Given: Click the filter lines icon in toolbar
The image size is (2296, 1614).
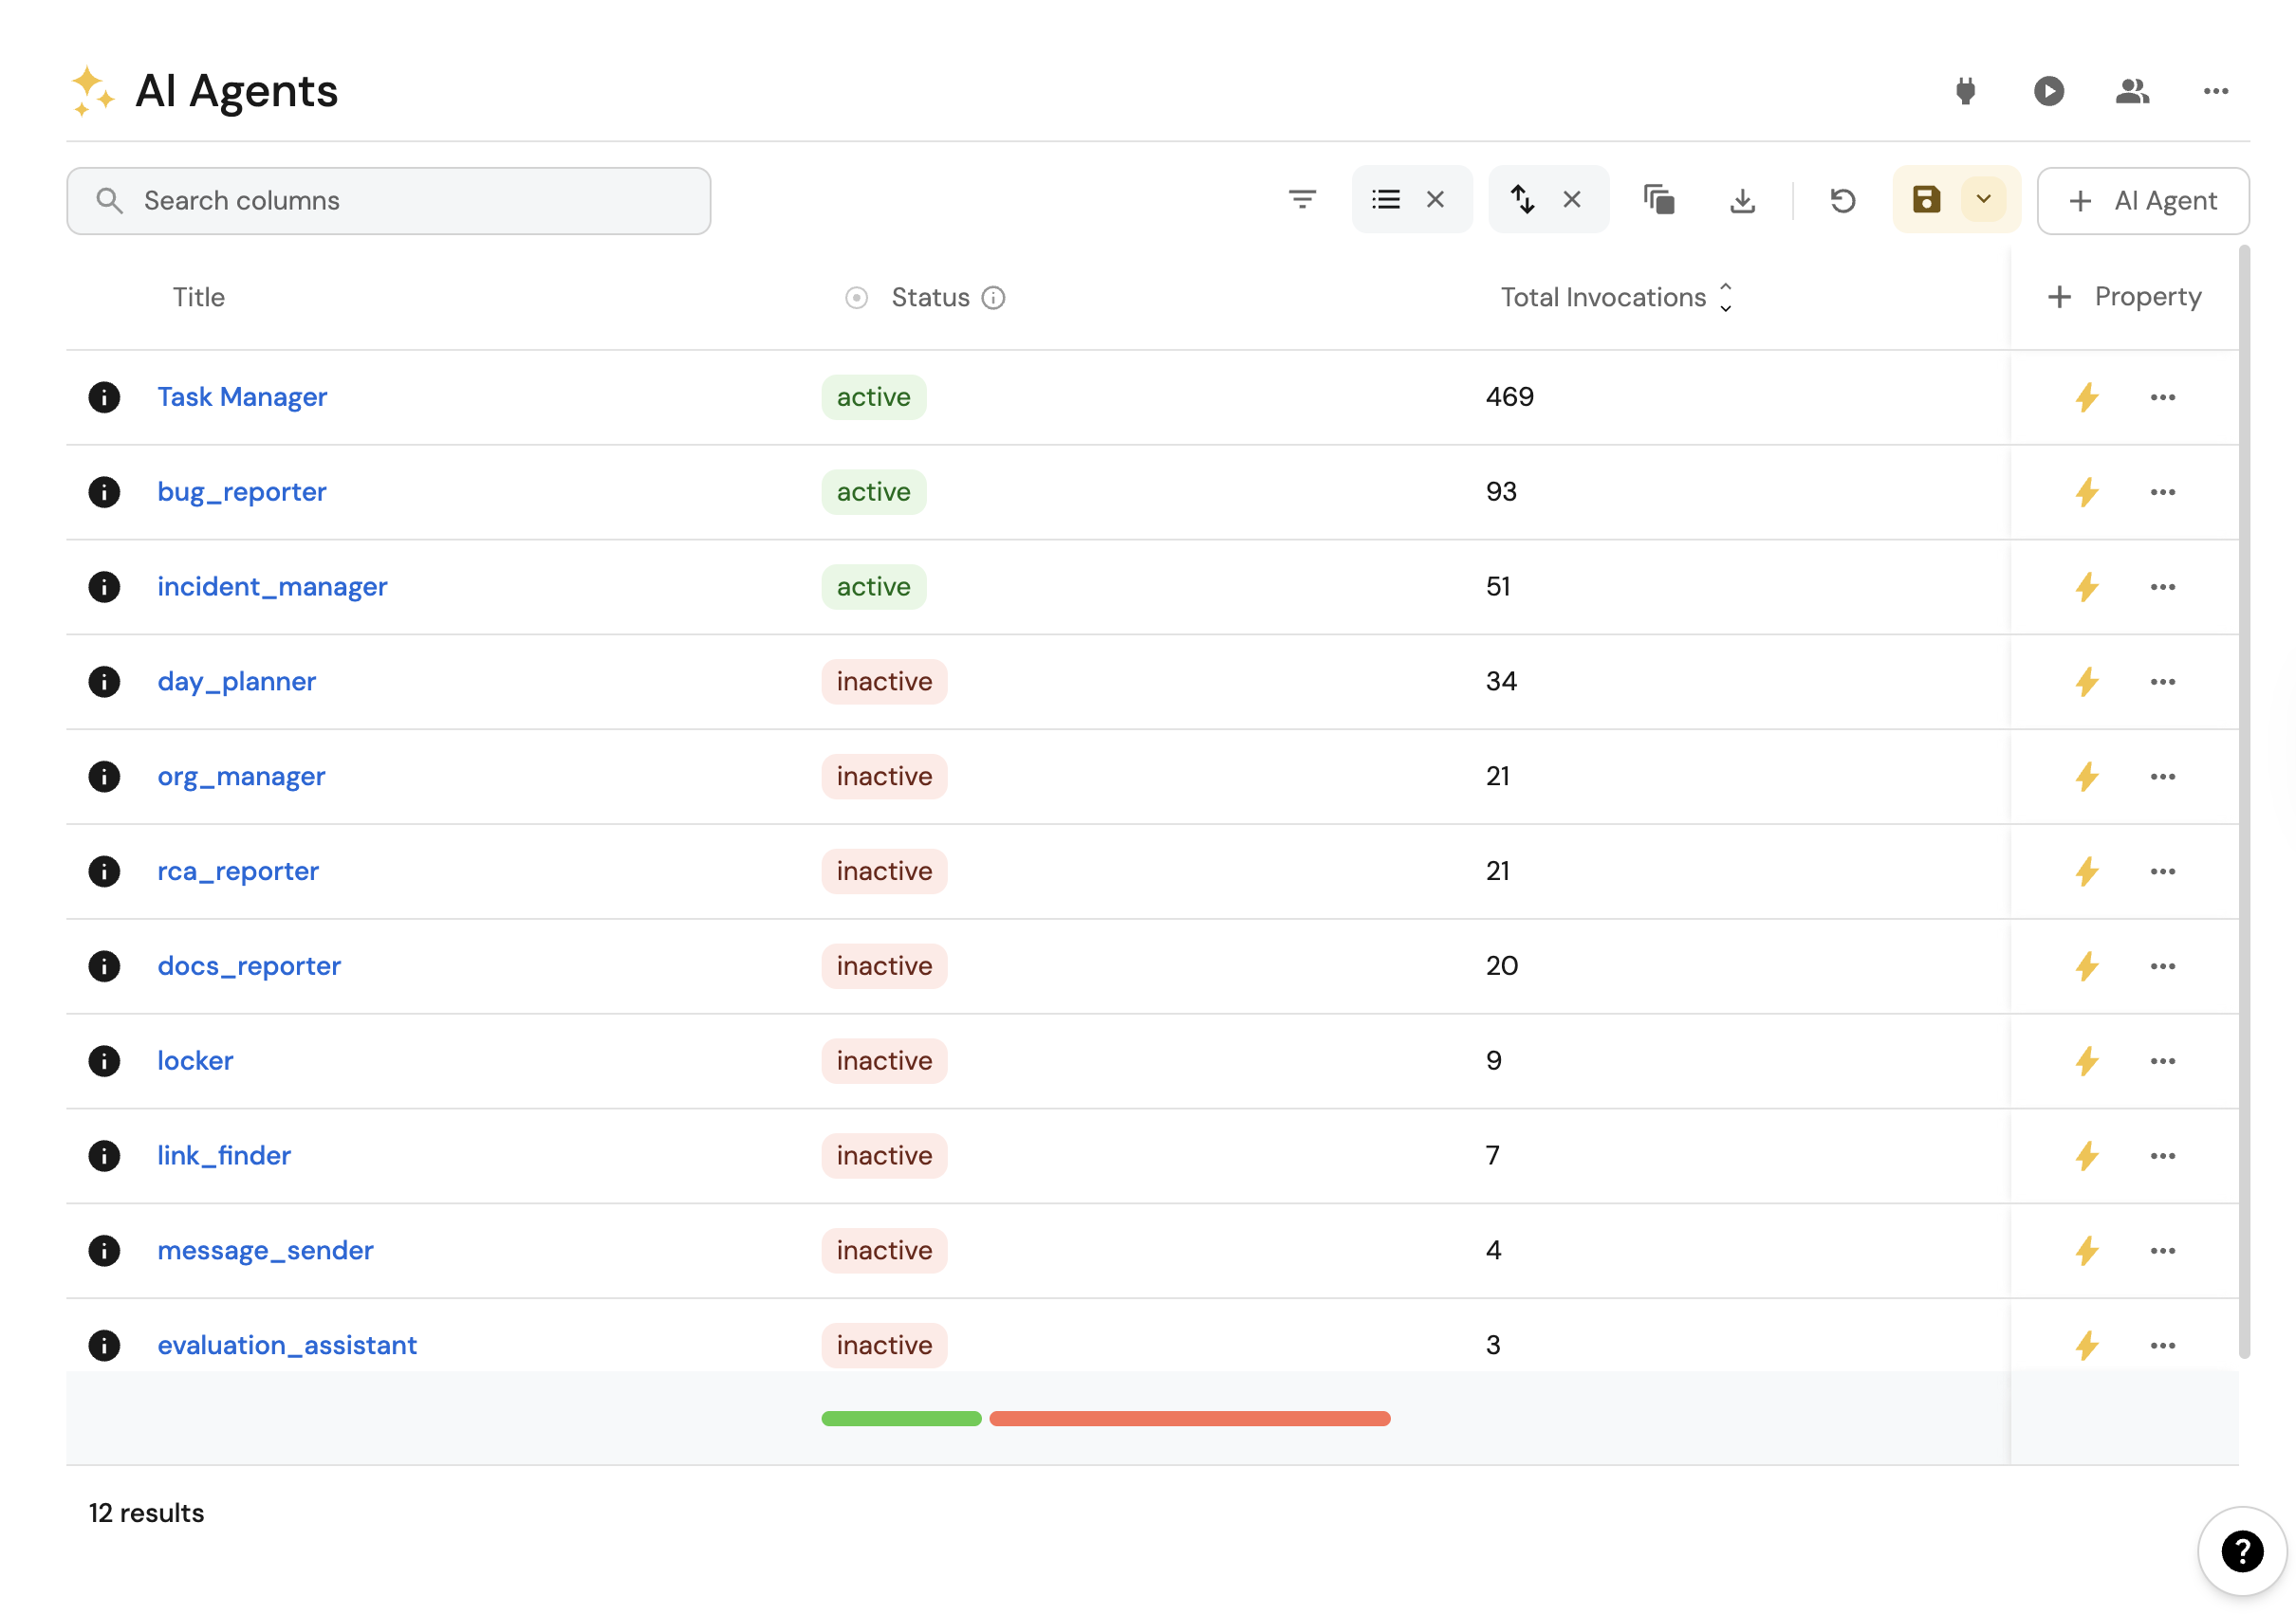Looking at the screenshot, I should [1301, 200].
